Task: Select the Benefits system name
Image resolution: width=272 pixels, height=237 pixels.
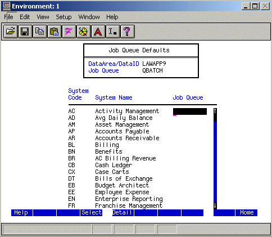Action: tap(108, 151)
